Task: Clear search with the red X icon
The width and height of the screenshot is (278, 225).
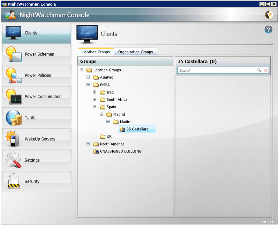Action: click(x=266, y=70)
